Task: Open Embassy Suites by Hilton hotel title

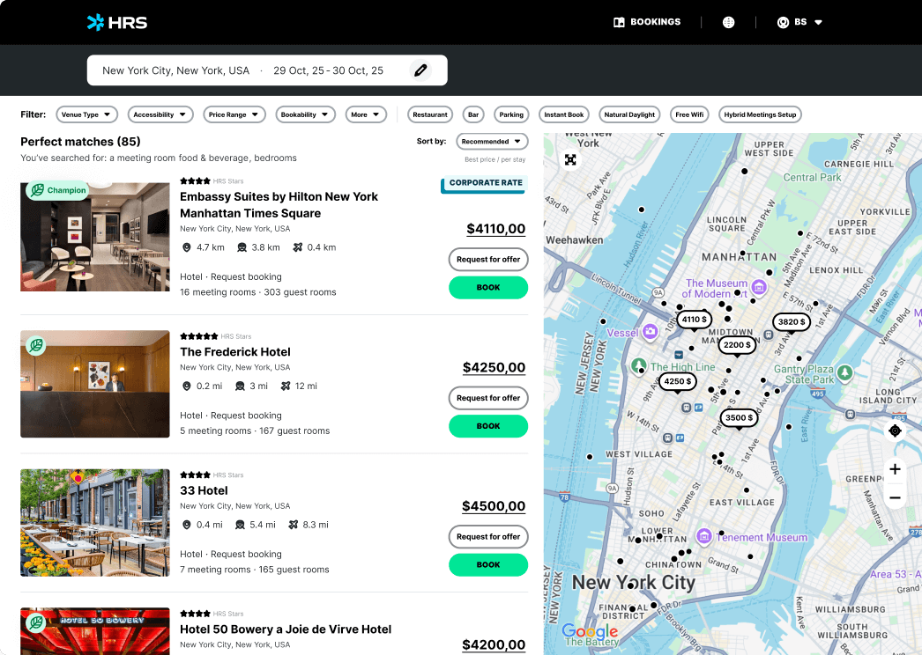Action: 279,205
